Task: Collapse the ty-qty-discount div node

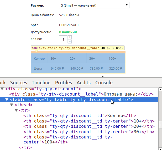Action: coord(2,89)
